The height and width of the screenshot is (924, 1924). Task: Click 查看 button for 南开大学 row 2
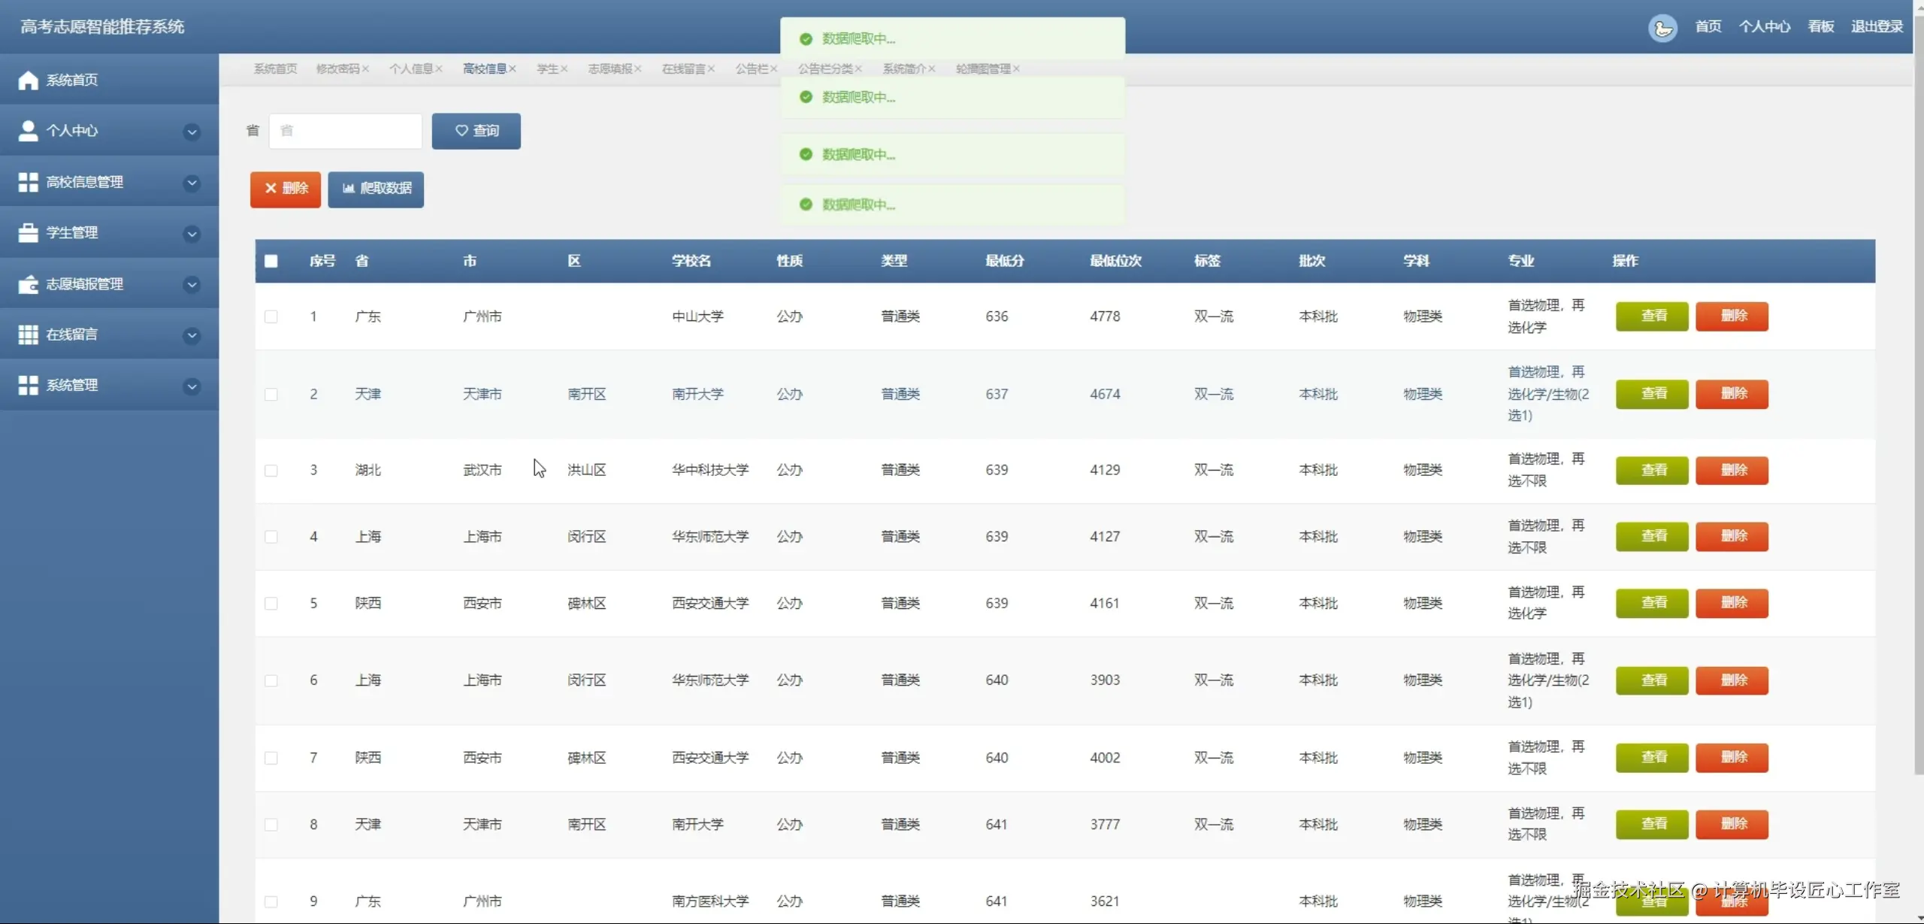click(1651, 394)
